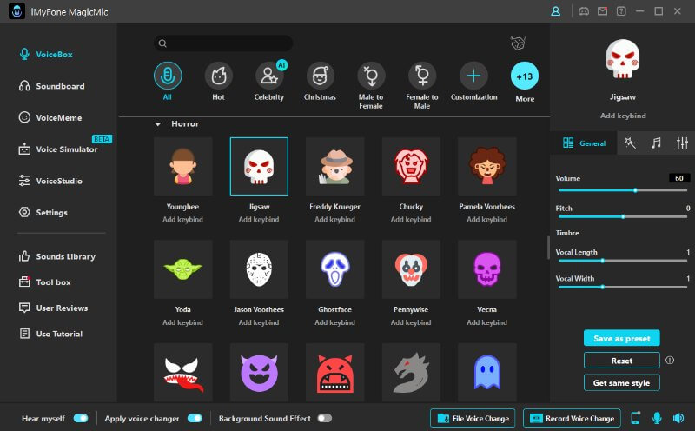Click Get same style

coord(621,382)
